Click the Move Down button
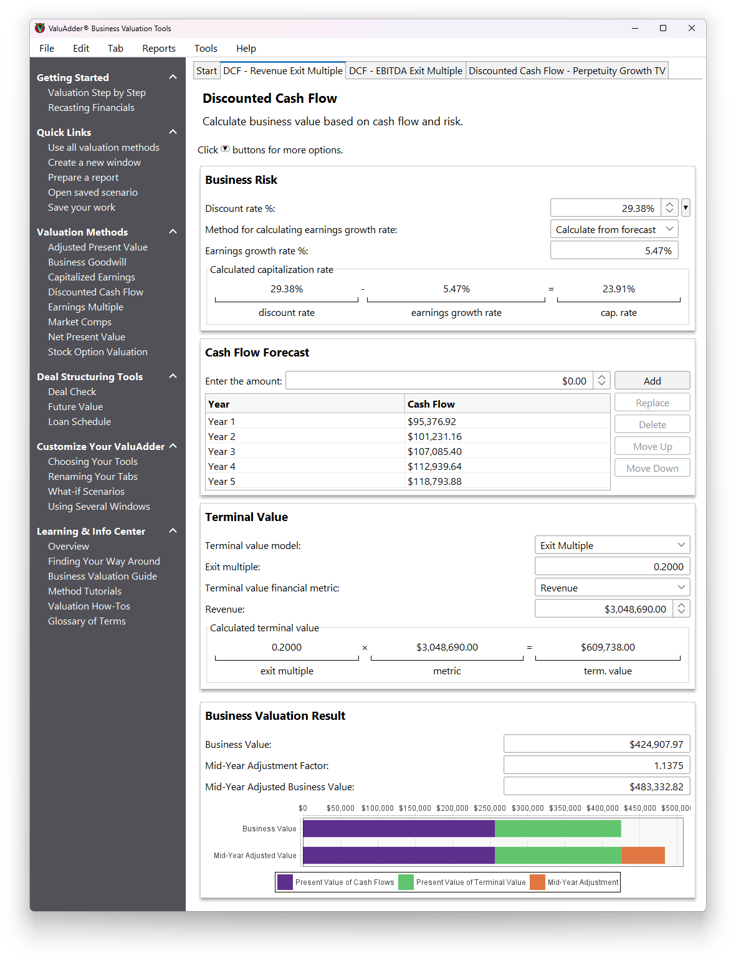 [652, 468]
